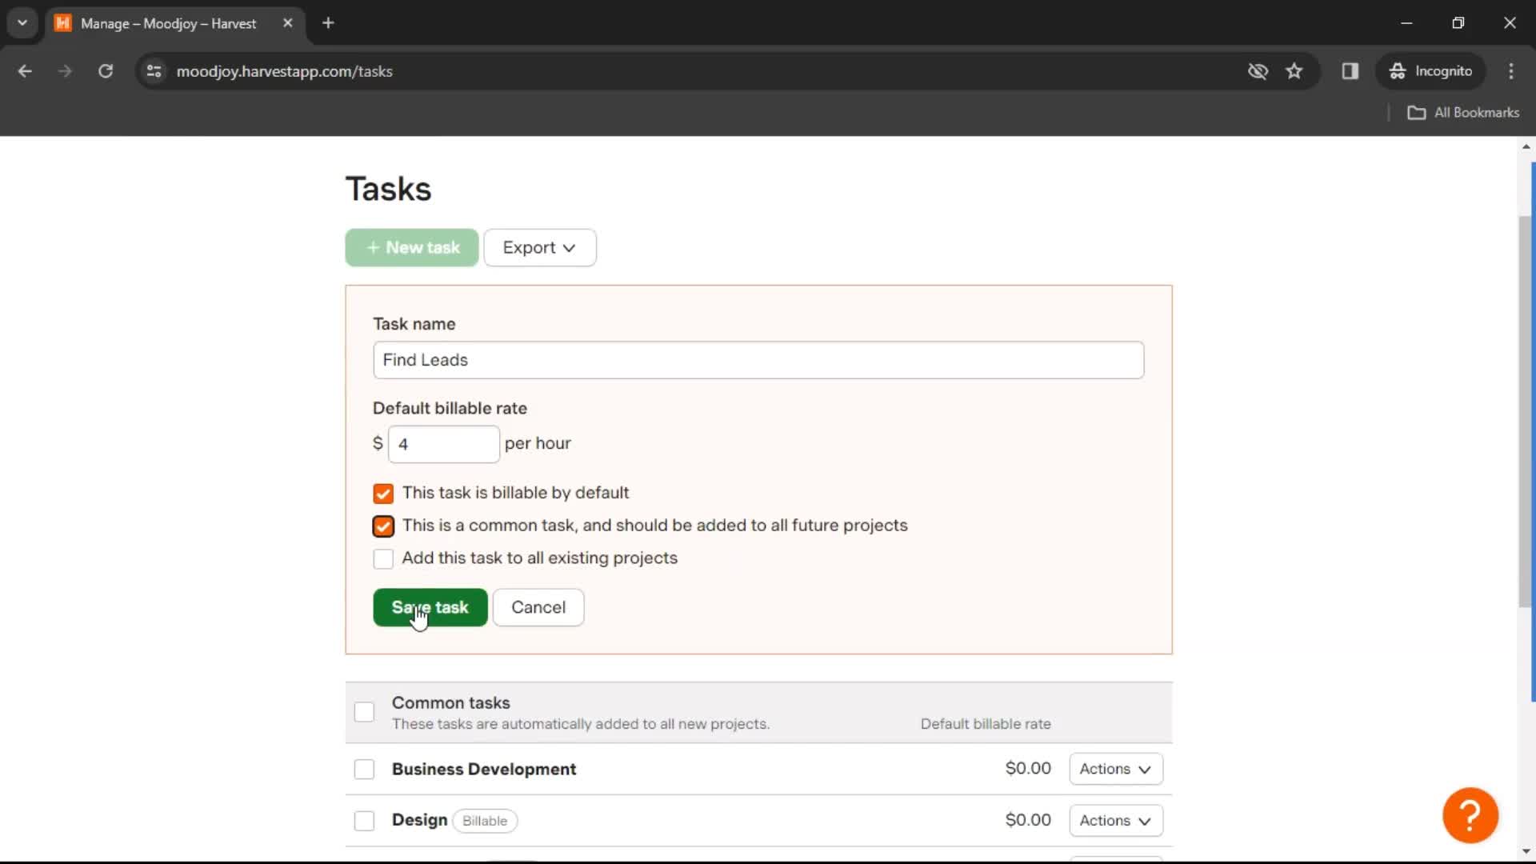
Task: Expand the Export dropdown menu
Action: tap(539, 247)
